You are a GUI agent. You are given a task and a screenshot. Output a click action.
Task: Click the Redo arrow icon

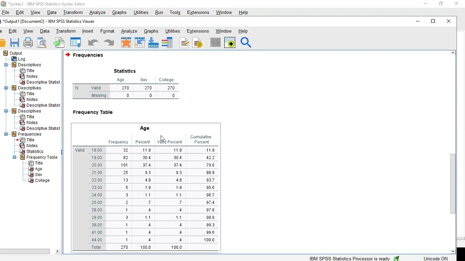pos(109,43)
